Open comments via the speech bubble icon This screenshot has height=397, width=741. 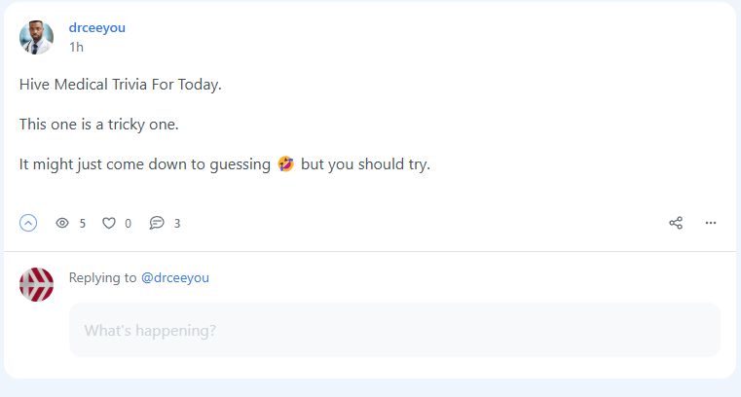[x=157, y=223]
